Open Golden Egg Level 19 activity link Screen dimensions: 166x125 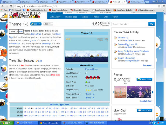pyautogui.click(x=128, y=45)
